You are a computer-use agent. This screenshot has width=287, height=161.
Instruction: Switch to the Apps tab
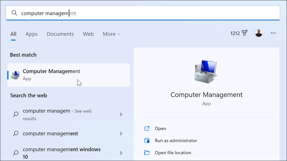[31, 34]
